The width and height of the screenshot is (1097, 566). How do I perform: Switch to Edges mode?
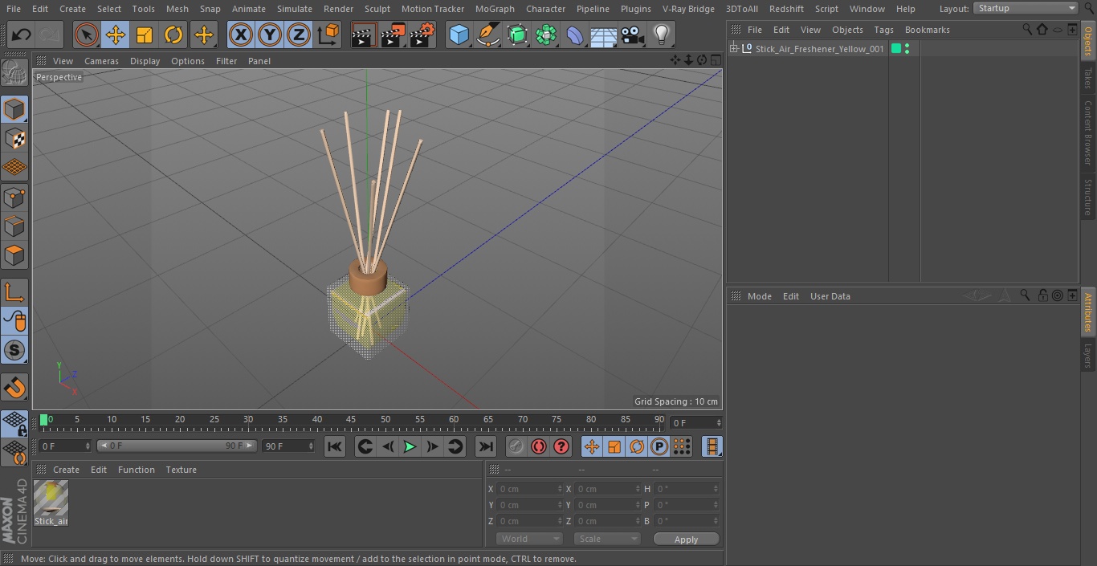pyautogui.click(x=14, y=226)
